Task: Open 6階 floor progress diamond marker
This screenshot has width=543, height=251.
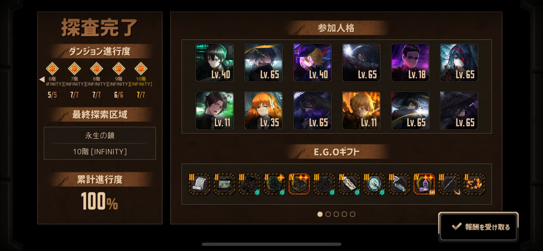Action: (52, 68)
